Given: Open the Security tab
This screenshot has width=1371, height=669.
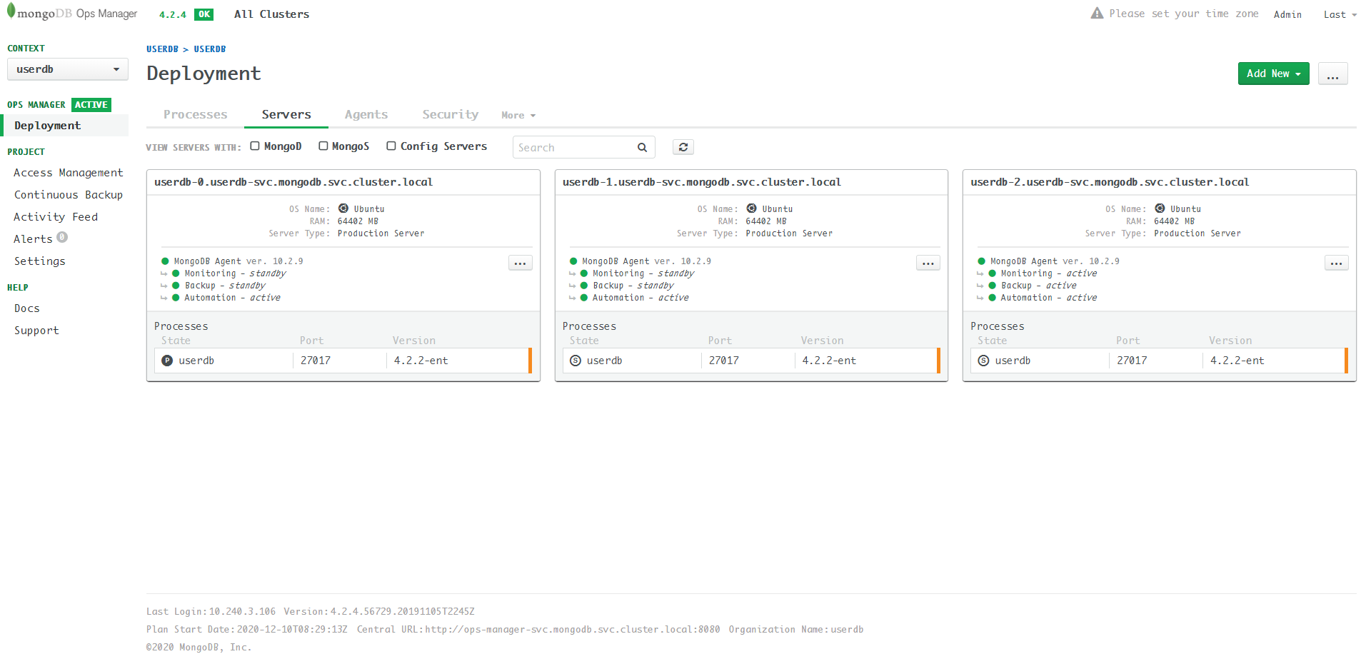Looking at the screenshot, I should click(451, 114).
